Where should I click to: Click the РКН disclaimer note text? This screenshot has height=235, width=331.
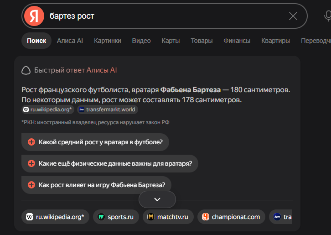(95, 122)
